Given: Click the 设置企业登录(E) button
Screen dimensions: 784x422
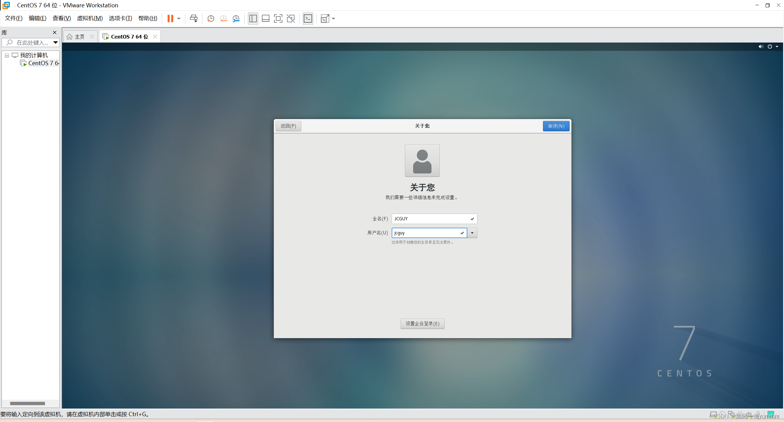Looking at the screenshot, I should pos(422,323).
